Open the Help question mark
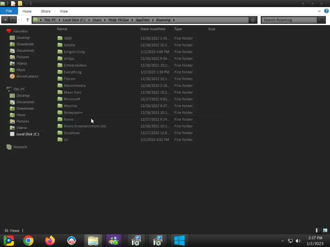The image size is (330, 247). pos(326,11)
